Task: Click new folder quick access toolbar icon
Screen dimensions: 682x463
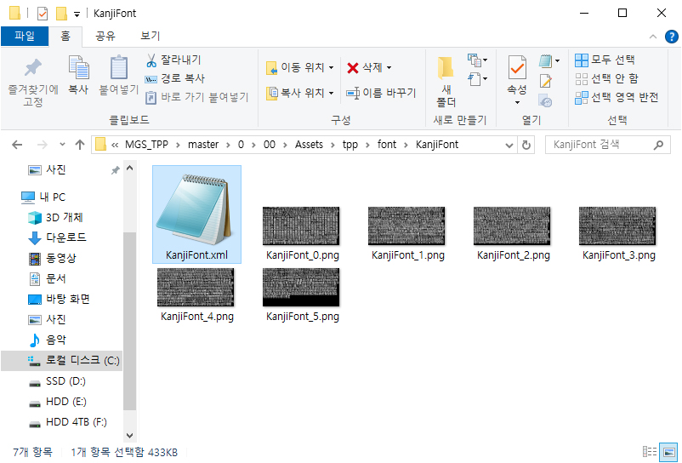Action: click(61, 14)
